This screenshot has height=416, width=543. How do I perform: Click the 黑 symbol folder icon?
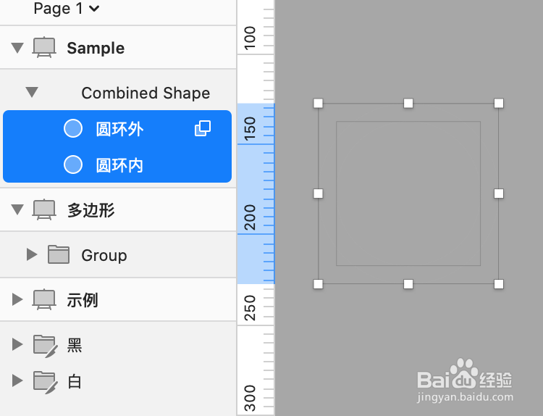tap(46, 346)
